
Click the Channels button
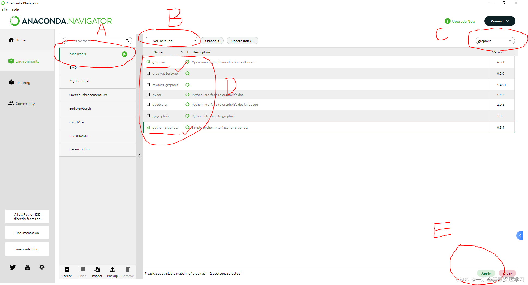point(212,41)
